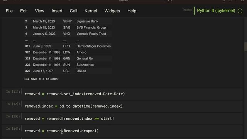
Task: Click the 'January 5, 2023' date cell
Action: point(44,34)
